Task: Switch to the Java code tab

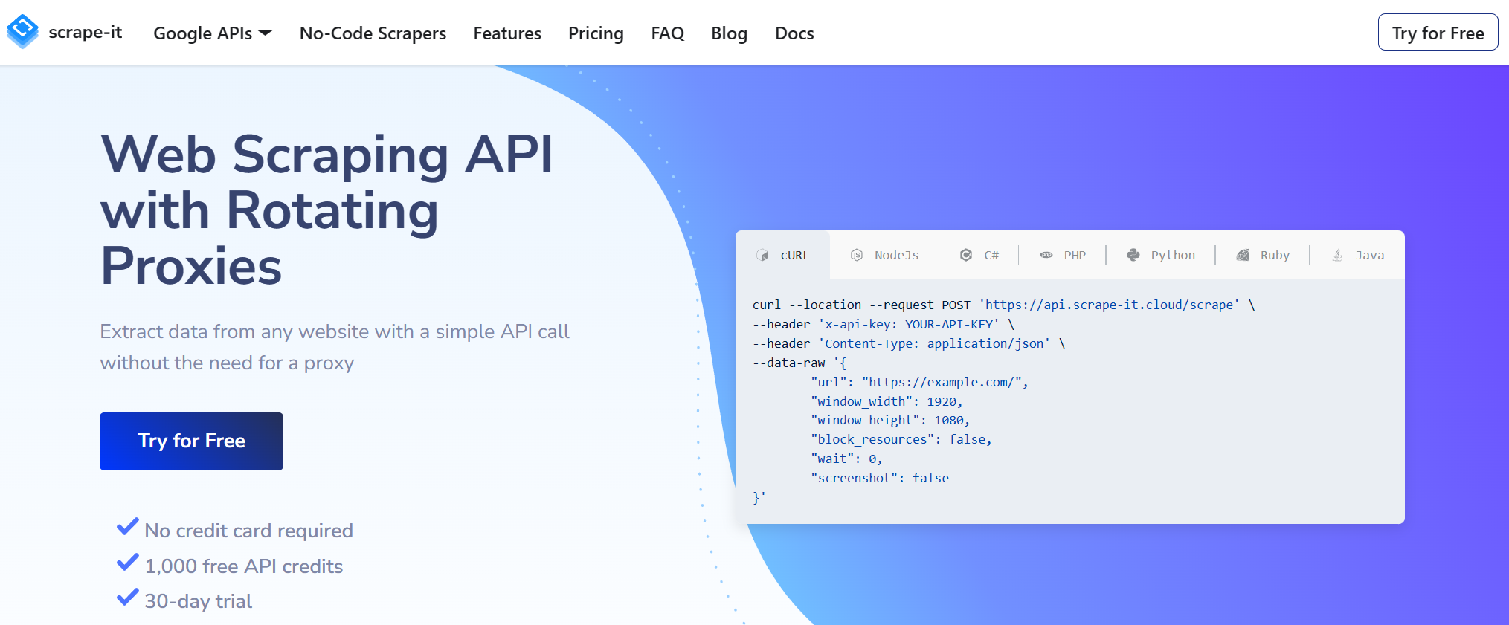Action: tap(1357, 255)
